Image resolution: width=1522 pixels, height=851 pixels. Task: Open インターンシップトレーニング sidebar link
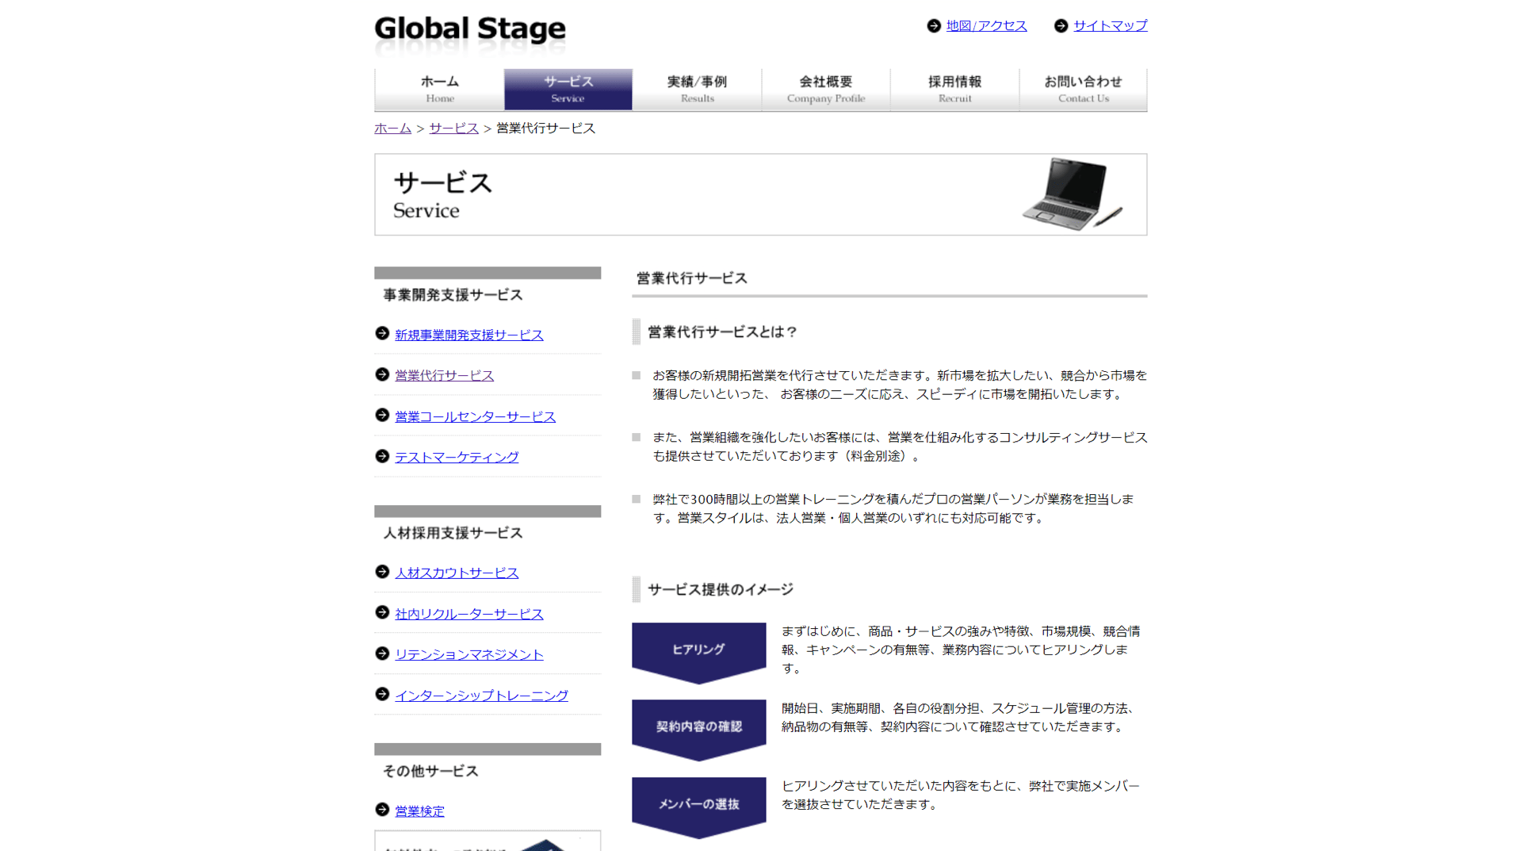pos(481,696)
